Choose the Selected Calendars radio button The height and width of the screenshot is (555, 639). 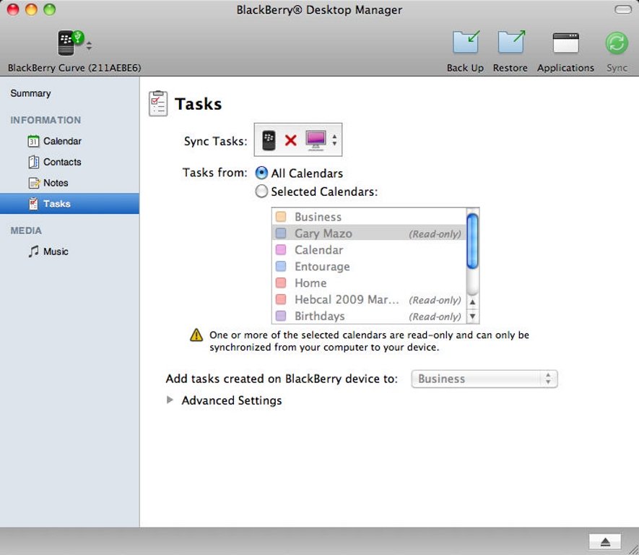pos(261,192)
